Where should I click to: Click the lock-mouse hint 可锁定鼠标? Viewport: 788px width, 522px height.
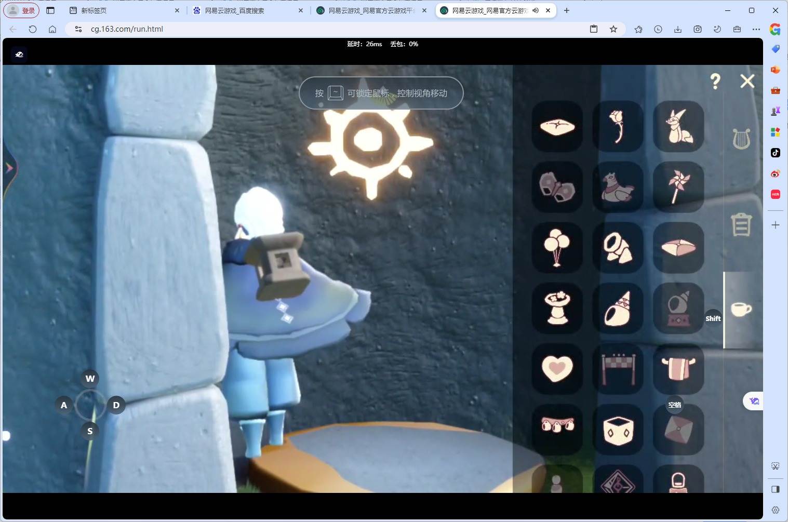(368, 93)
